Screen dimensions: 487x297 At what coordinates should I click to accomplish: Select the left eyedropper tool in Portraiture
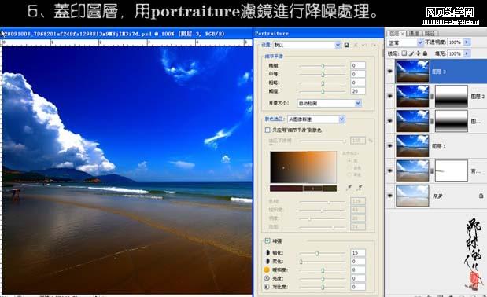349,187
